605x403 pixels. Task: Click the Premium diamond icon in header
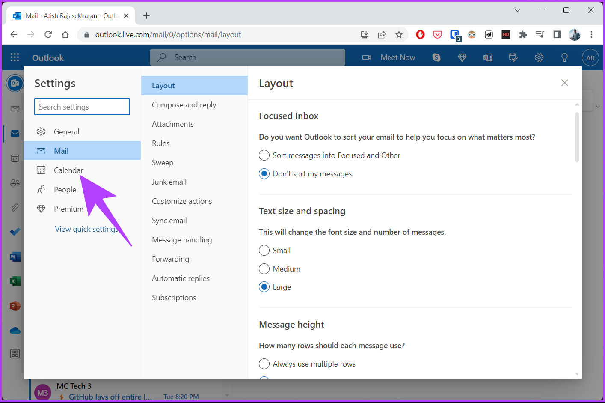[x=462, y=57]
